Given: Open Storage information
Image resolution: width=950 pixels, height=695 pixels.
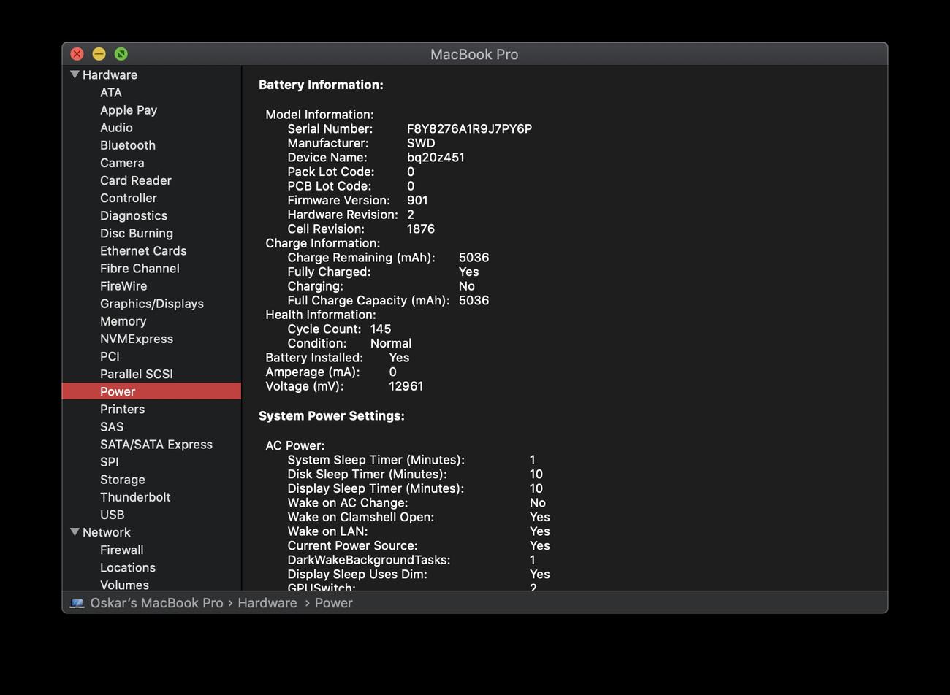Looking at the screenshot, I should (123, 480).
